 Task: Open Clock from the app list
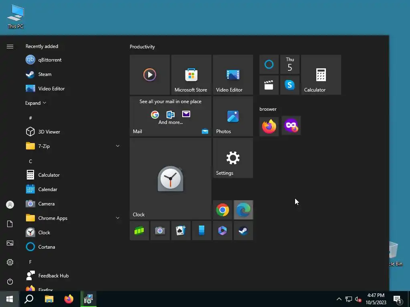tap(72, 232)
